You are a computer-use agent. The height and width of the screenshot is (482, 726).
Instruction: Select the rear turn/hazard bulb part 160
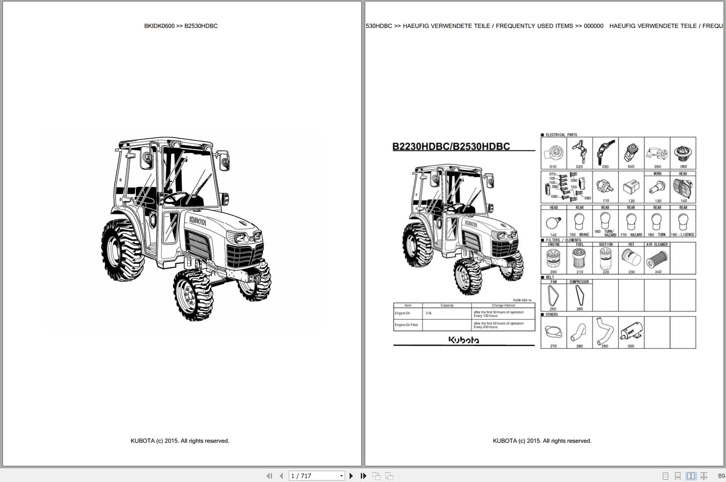605,221
